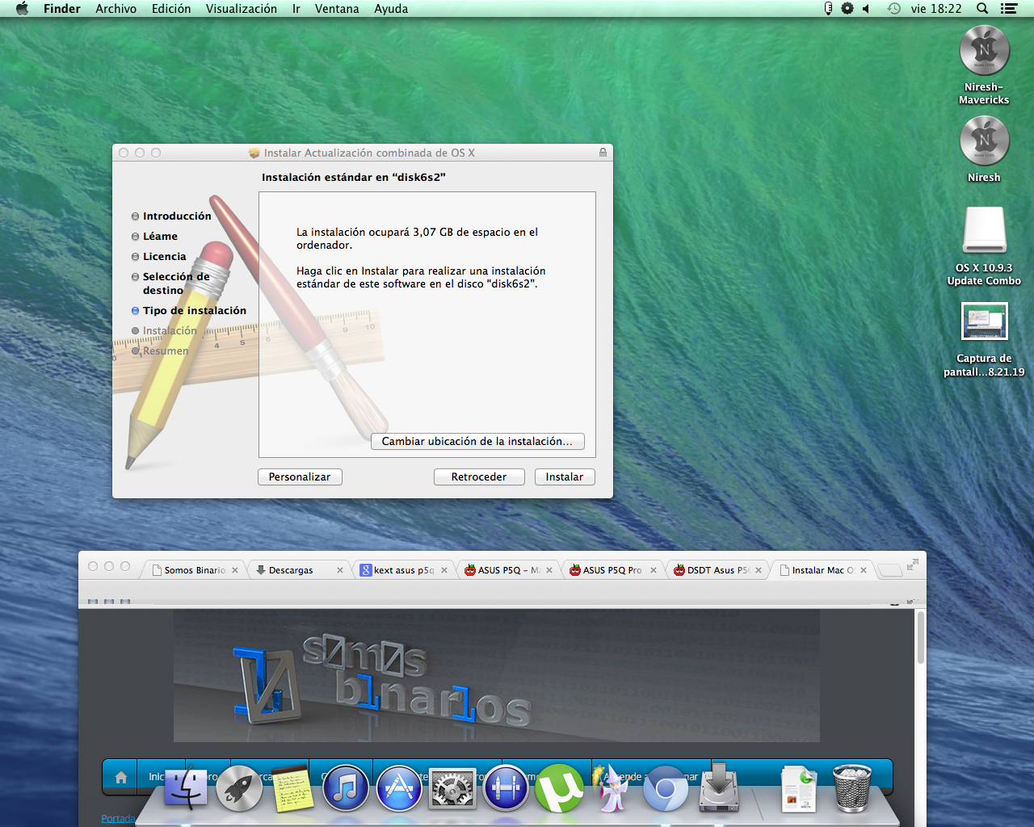Open Spotlight search magnifier
This screenshot has height=827, width=1034.
click(982, 9)
